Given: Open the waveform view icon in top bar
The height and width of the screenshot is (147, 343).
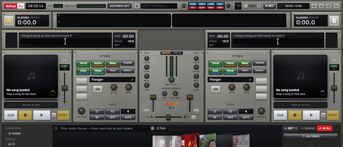Looking at the screenshot, I should (314, 6).
